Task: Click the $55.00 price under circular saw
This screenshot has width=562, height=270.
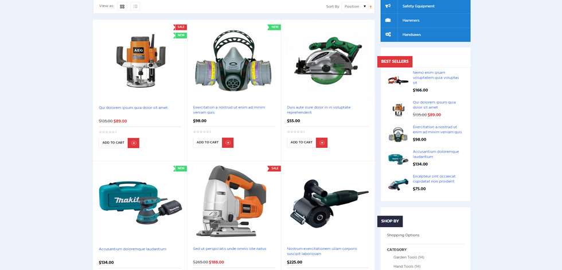Action: (x=294, y=121)
